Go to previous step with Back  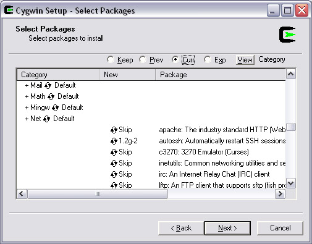click(181, 228)
